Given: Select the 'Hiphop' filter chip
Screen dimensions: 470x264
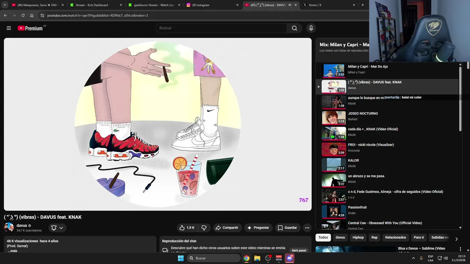Looking at the screenshot, I should (358, 238).
